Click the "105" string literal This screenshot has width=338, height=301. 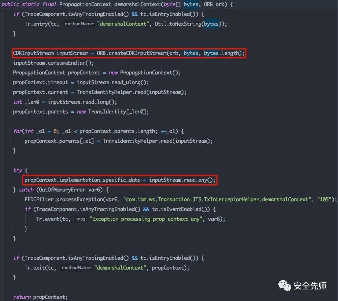(x=324, y=199)
